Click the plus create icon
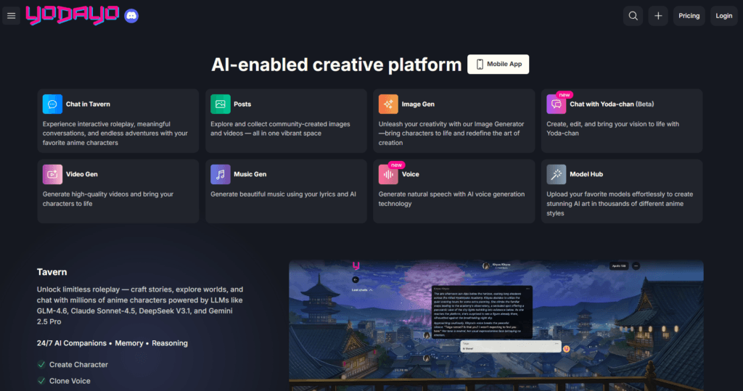Viewport: 743px width, 391px height. tap(658, 16)
